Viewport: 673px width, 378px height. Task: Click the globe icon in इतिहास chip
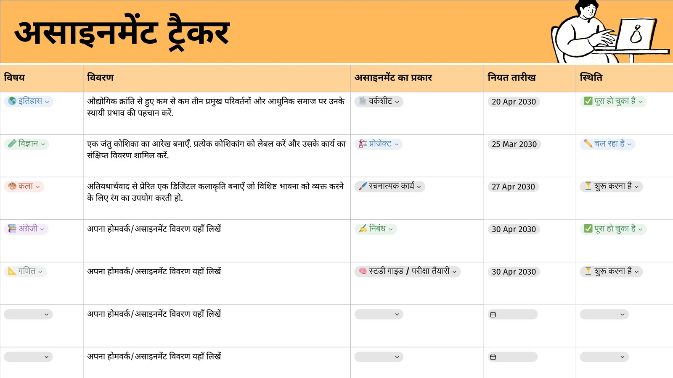12,101
